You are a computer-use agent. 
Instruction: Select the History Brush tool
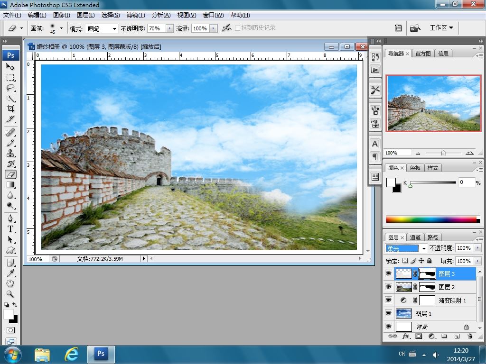coord(10,164)
